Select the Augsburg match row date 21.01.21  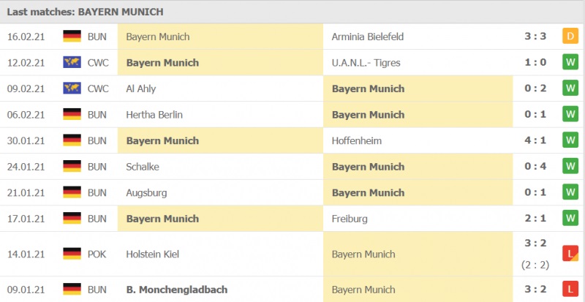pos(26,192)
